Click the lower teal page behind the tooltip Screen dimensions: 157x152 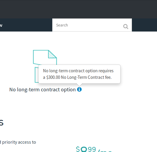pyautogui.click(x=37, y=75)
